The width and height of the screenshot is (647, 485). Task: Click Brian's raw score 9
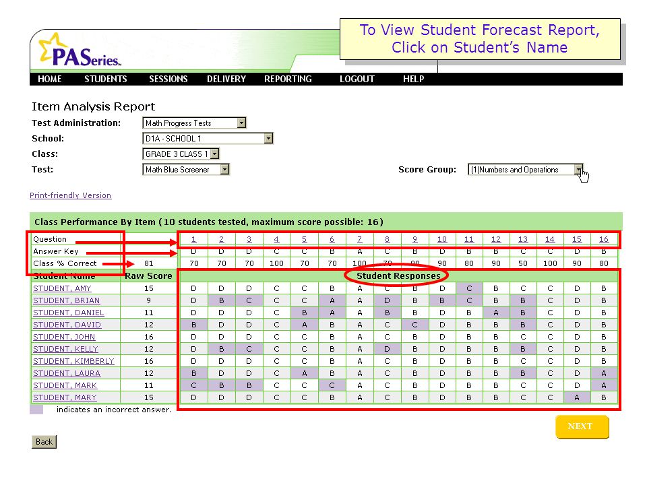pos(149,300)
